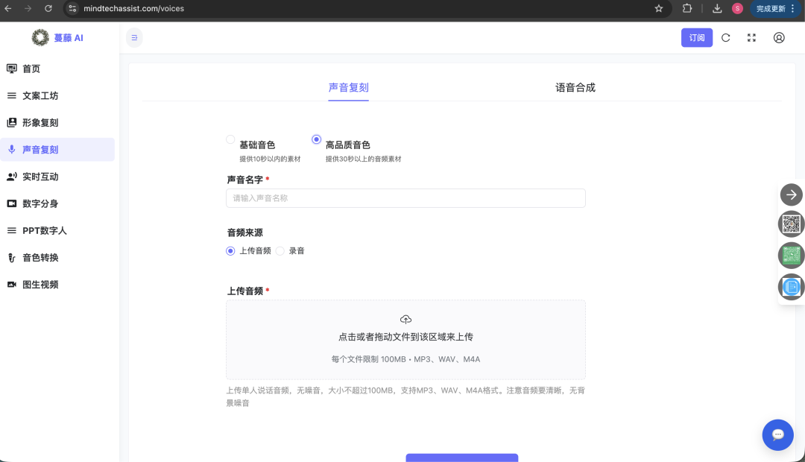Open the 首页 page from sidebar
This screenshot has width=805, height=462.
click(x=33, y=68)
